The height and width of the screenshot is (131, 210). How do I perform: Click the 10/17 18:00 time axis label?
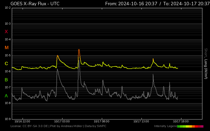(181, 121)
